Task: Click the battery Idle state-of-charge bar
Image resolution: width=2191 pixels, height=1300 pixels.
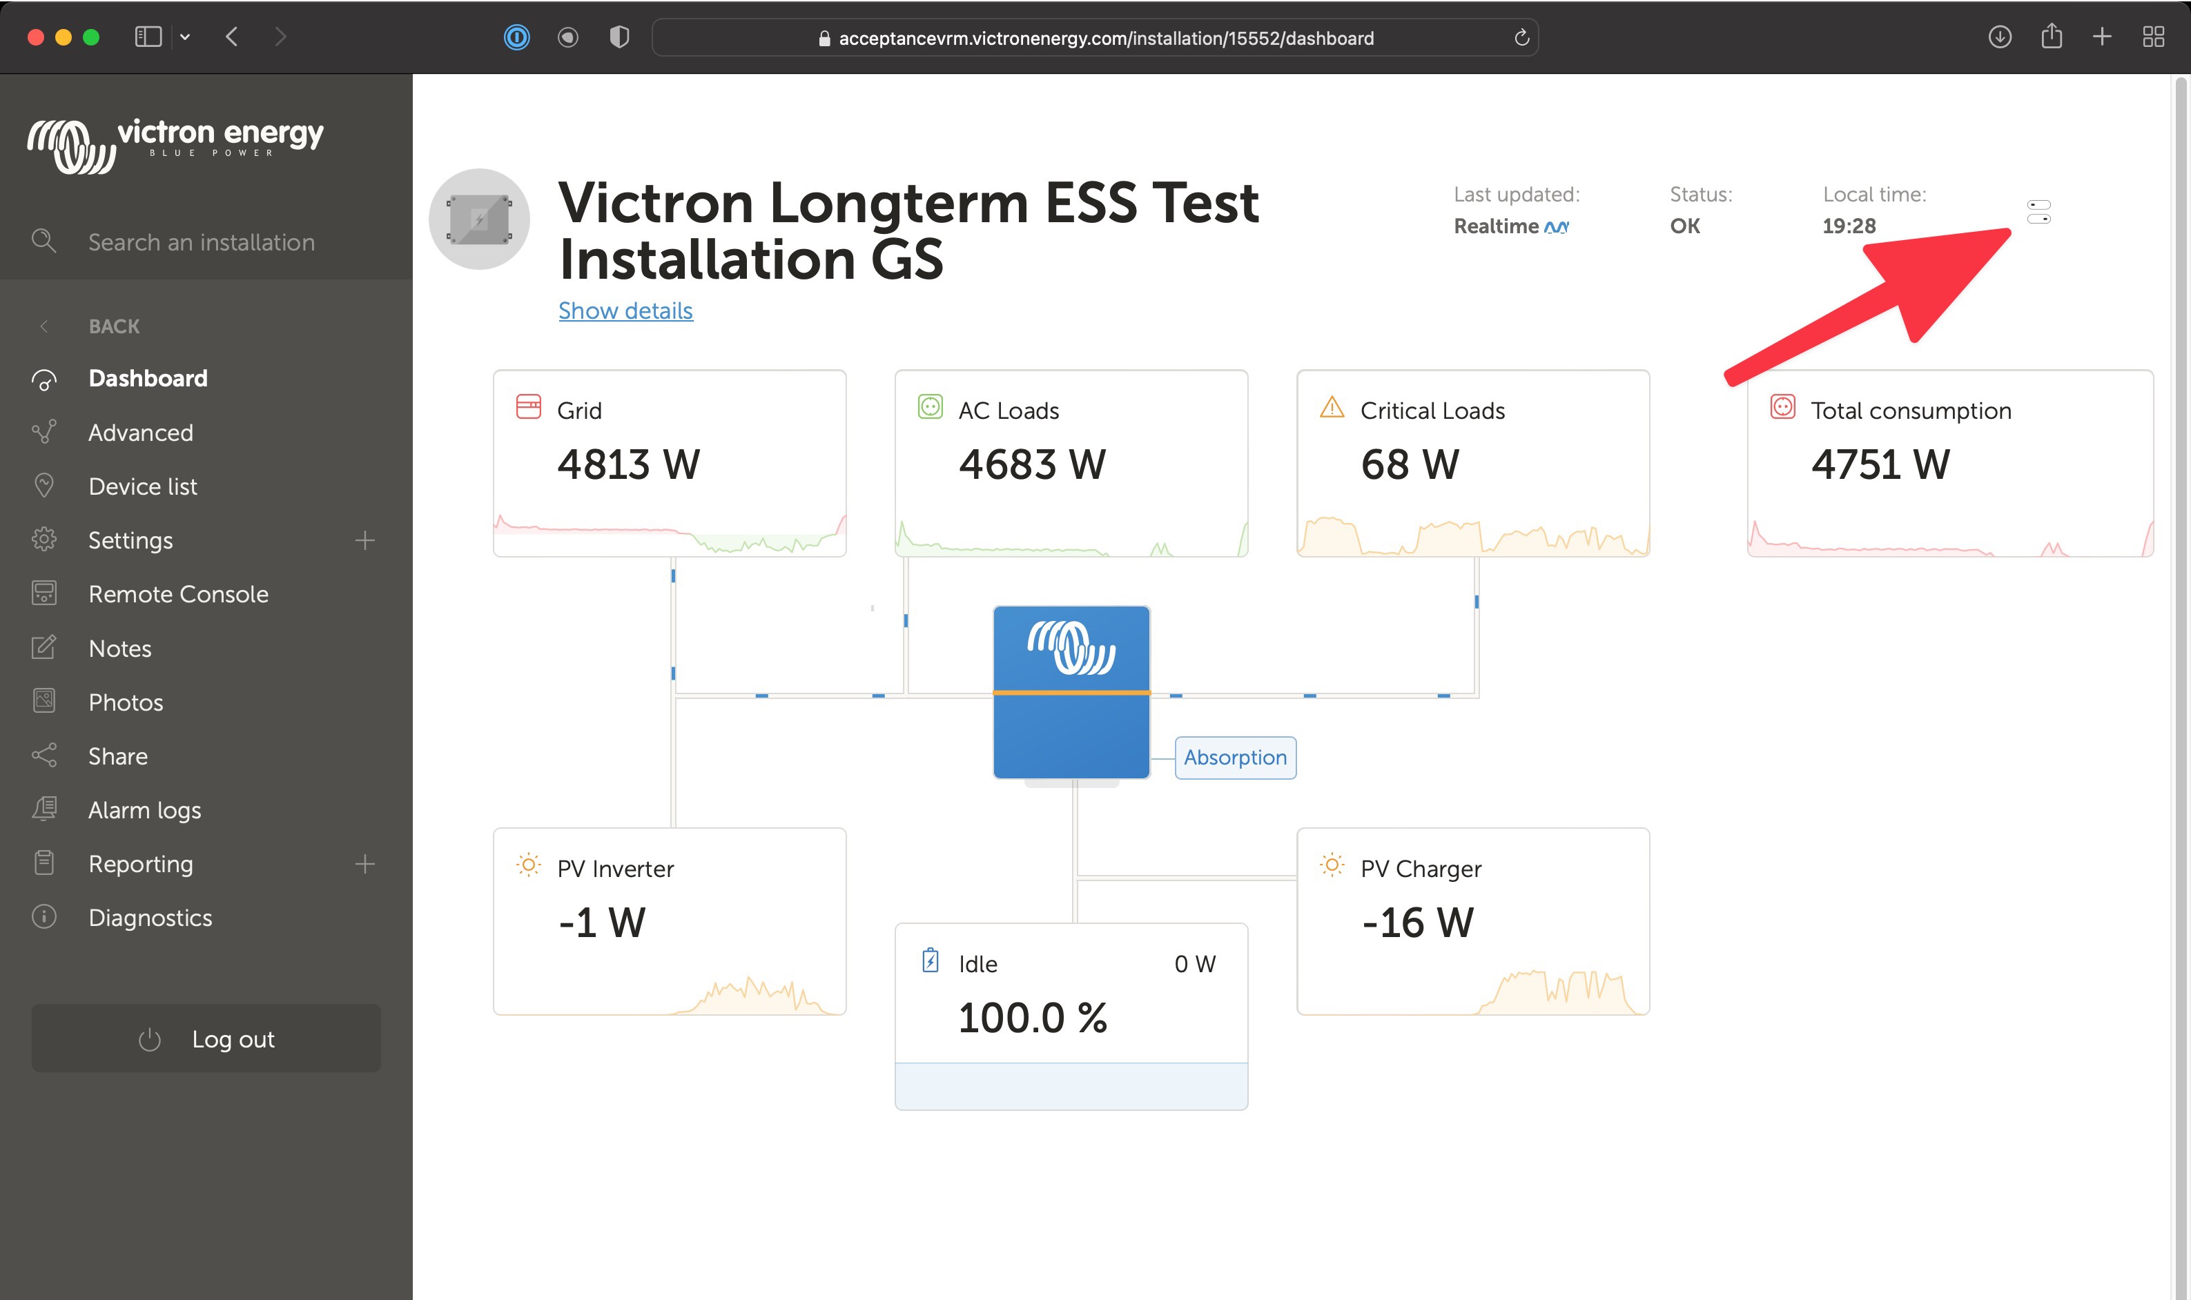Action: (1071, 1086)
